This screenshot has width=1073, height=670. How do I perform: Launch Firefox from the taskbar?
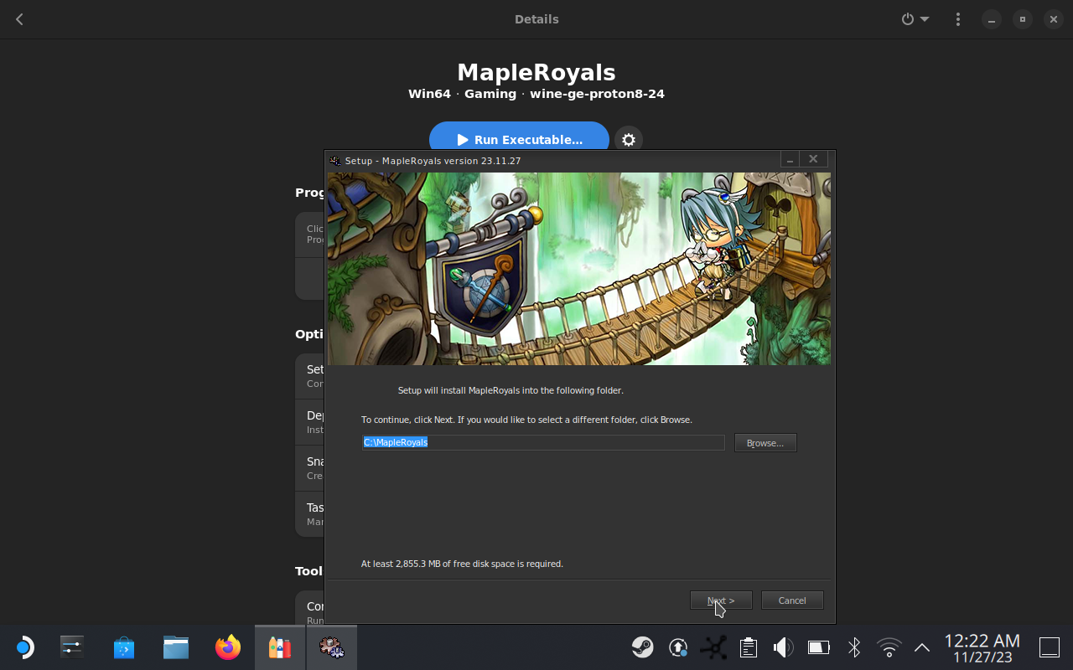point(228,647)
